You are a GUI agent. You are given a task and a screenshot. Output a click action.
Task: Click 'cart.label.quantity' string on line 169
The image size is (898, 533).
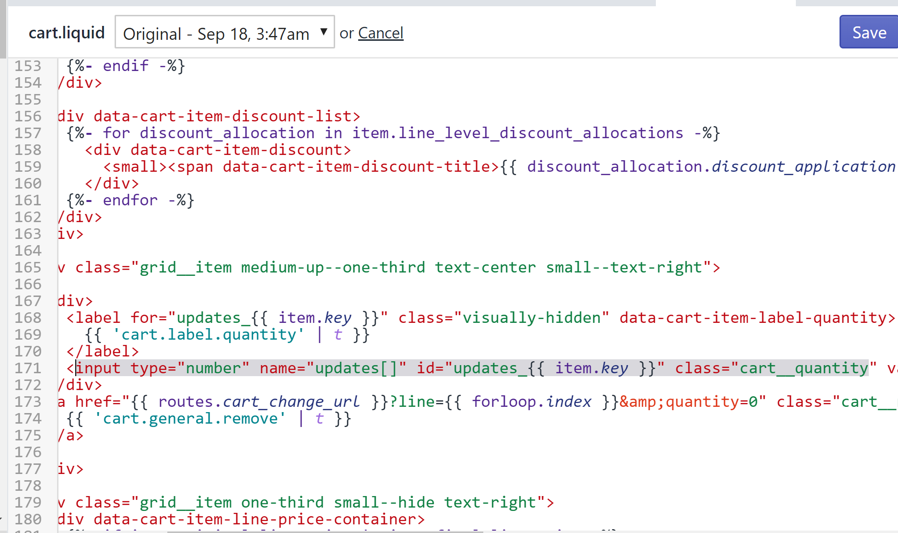(x=209, y=334)
